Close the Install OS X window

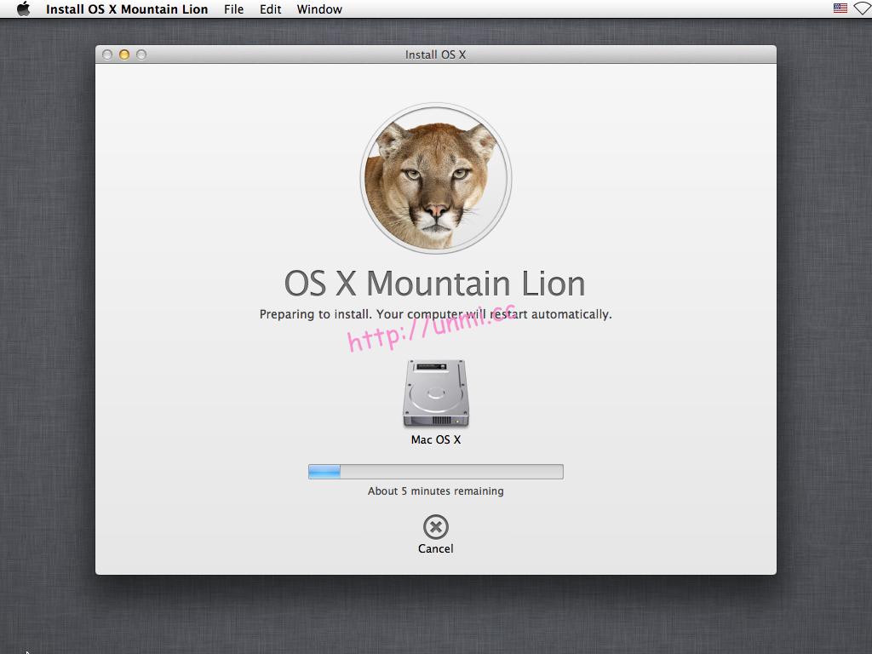click(107, 54)
